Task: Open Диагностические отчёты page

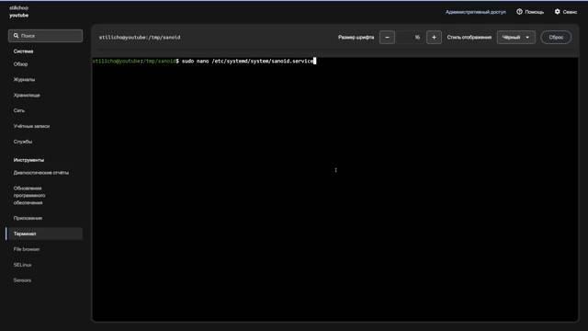Action: tap(41, 173)
